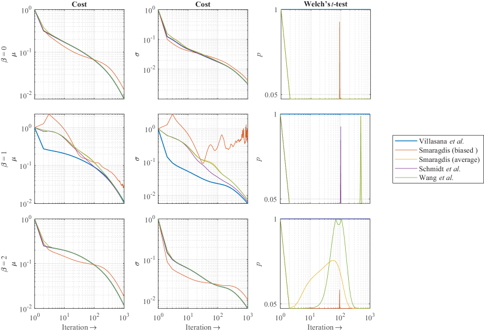Click the "Cost" title above the μ plots
484x332 pixels.
pyautogui.click(x=79, y=4)
